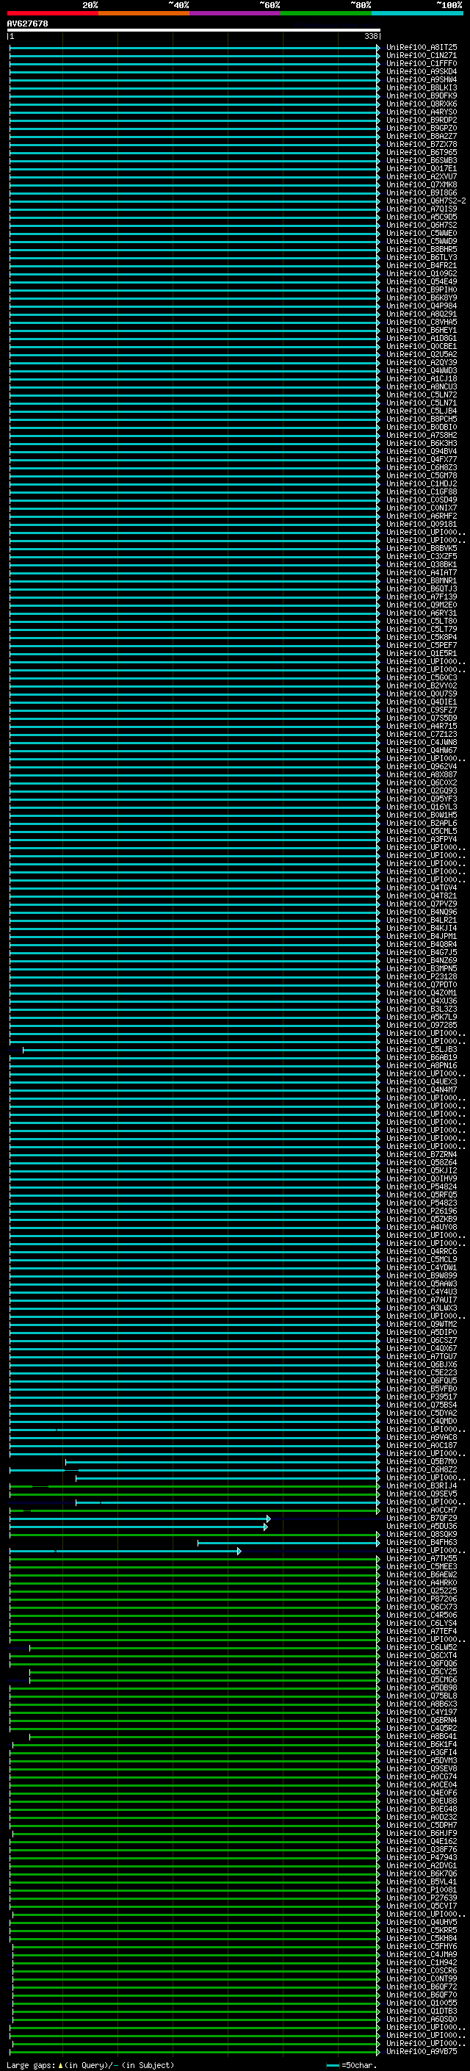Open hit UniRef100_C6LYS4
Image resolution: width=470 pixels, height=2071 pixels.
click(x=422, y=1623)
